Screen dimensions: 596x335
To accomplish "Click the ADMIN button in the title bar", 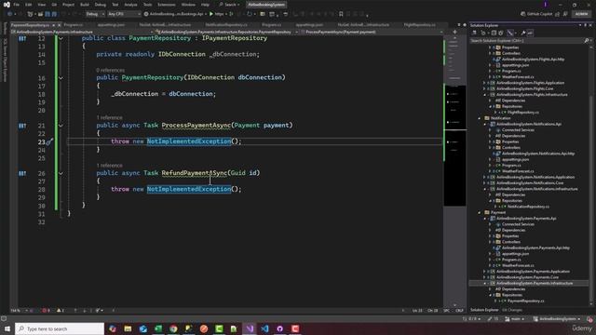I will click(x=581, y=14).
